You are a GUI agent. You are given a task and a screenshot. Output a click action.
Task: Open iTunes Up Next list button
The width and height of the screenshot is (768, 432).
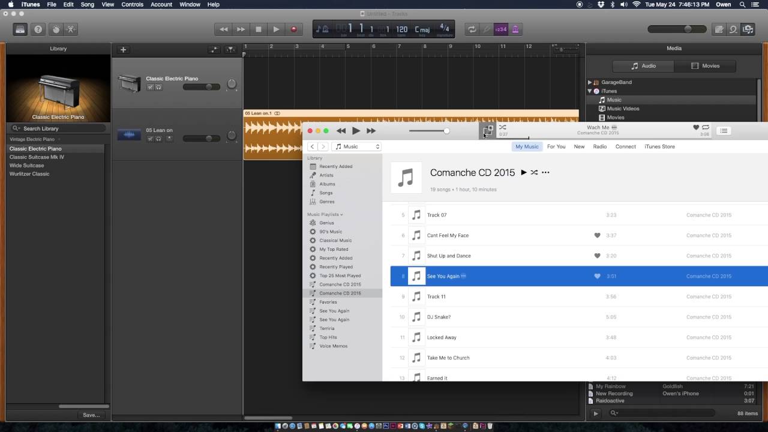pos(724,131)
